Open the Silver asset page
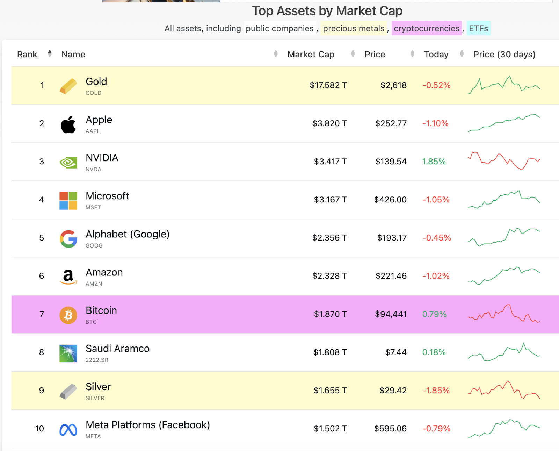The width and height of the screenshot is (559, 451). [x=98, y=387]
